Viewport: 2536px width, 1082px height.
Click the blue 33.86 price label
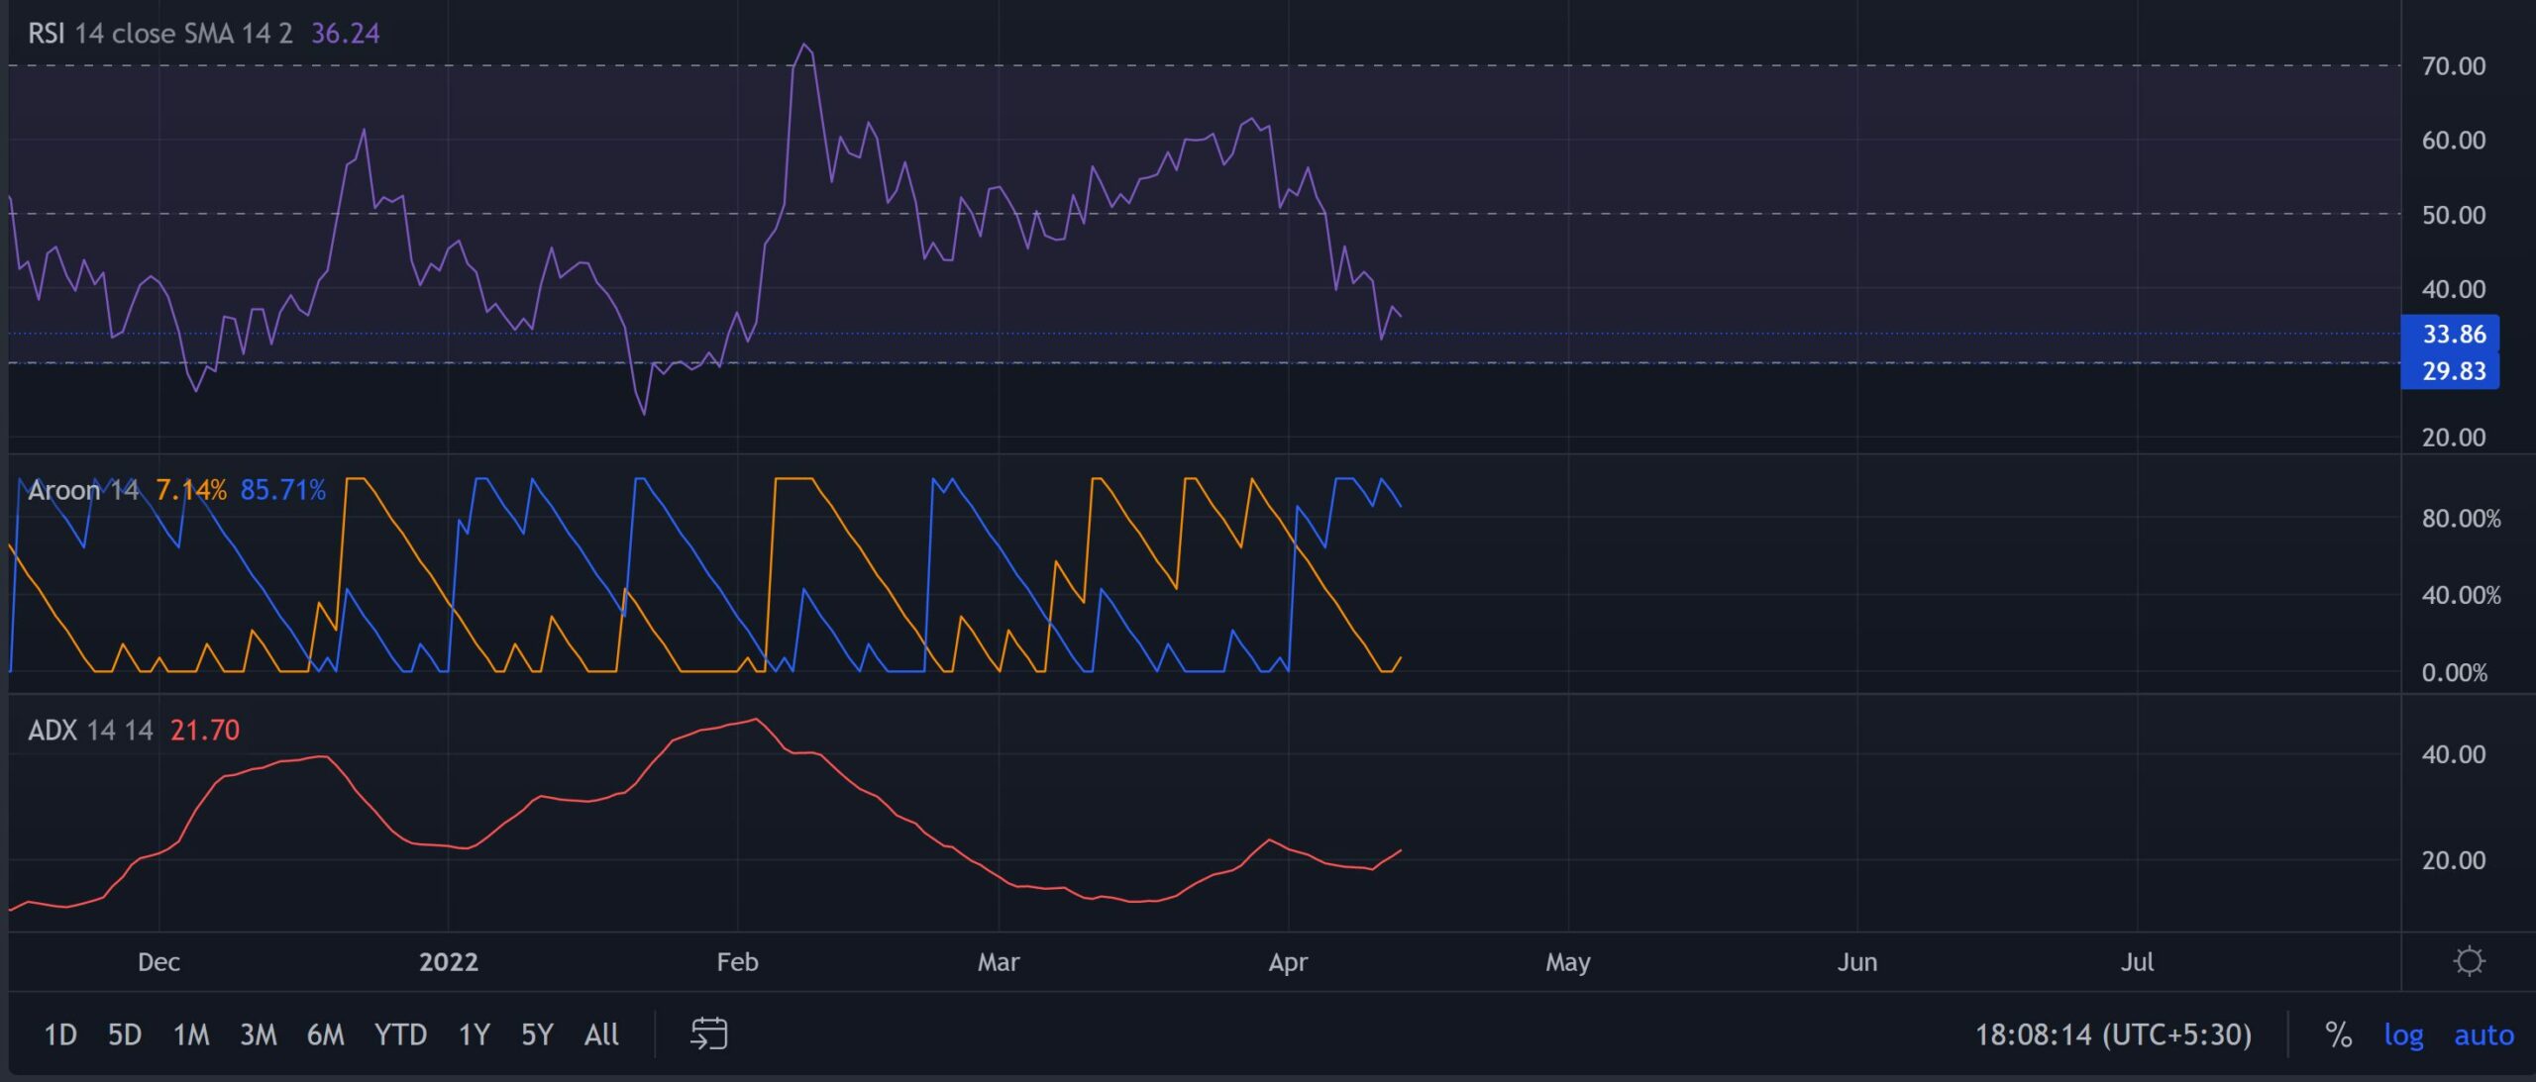[x=2457, y=335]
